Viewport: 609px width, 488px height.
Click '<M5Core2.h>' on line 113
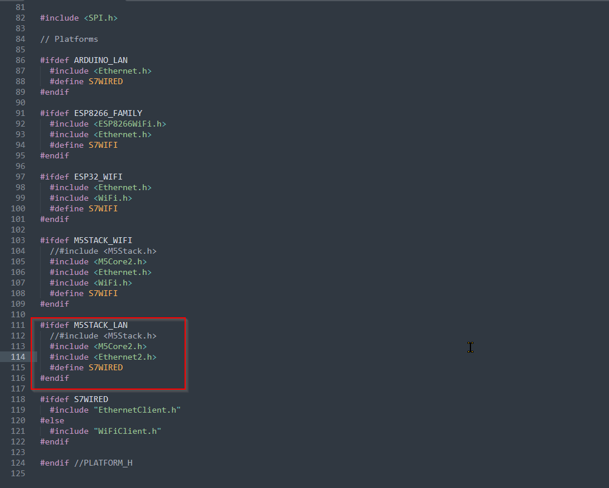coord(120,346)
